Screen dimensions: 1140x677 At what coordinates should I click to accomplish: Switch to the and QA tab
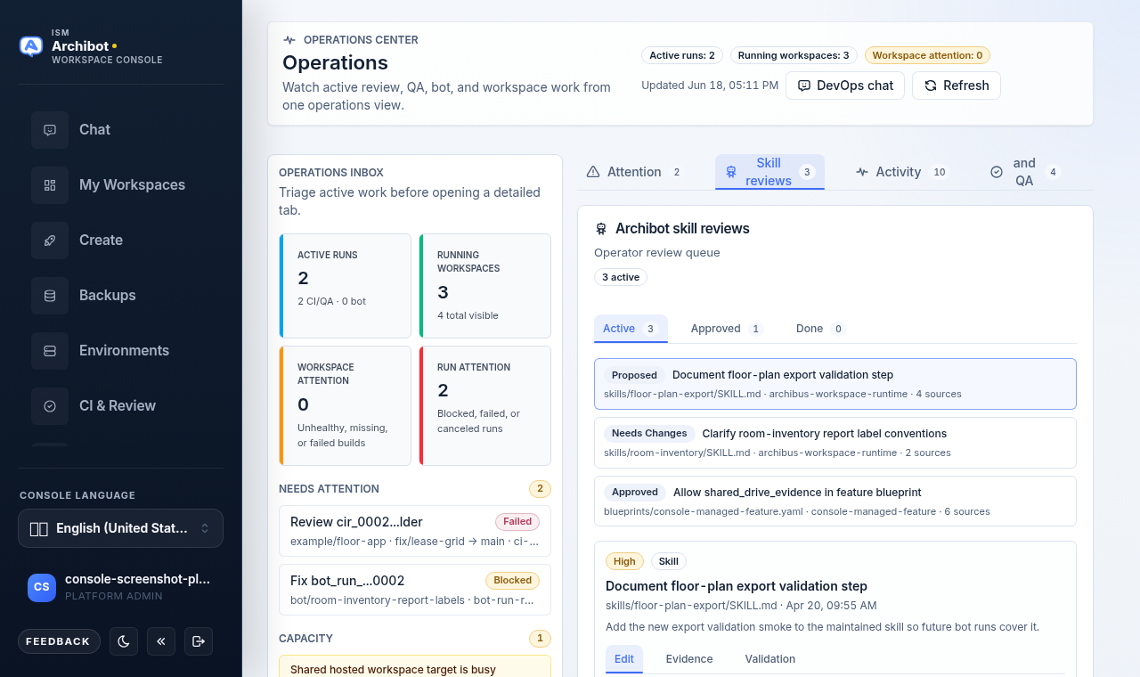pos(1024,172)
